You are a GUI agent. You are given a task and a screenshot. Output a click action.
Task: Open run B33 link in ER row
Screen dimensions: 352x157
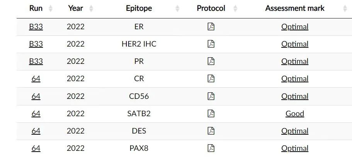36,27
